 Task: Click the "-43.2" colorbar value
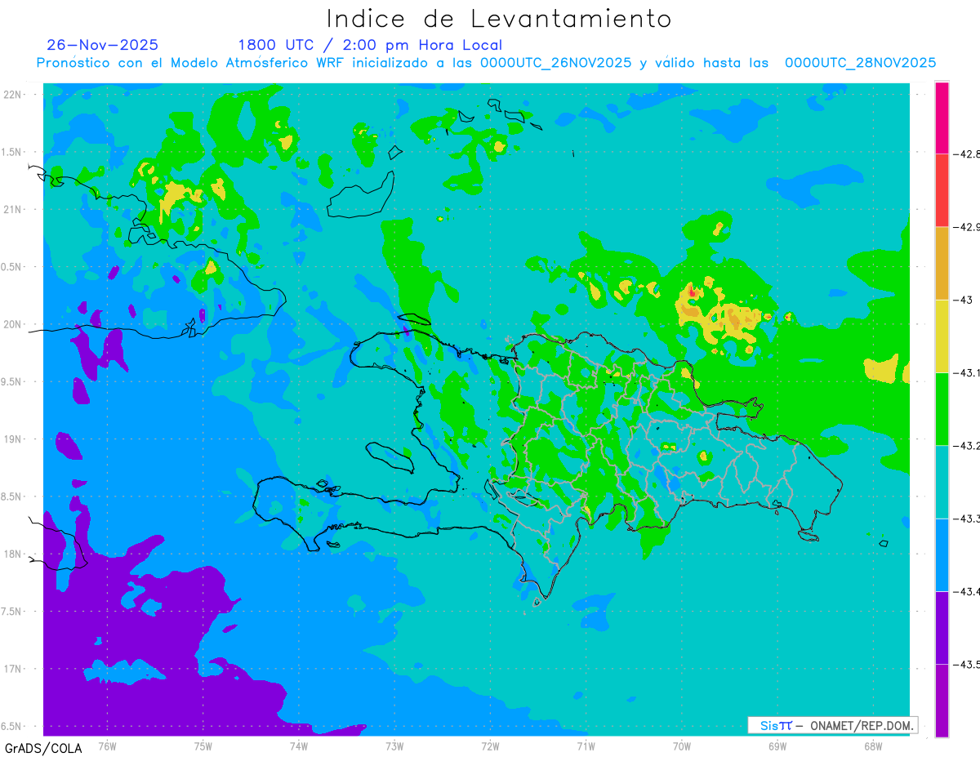(x=967, y=446)
